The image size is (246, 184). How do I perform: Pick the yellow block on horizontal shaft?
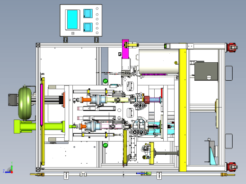coord(151,153)
